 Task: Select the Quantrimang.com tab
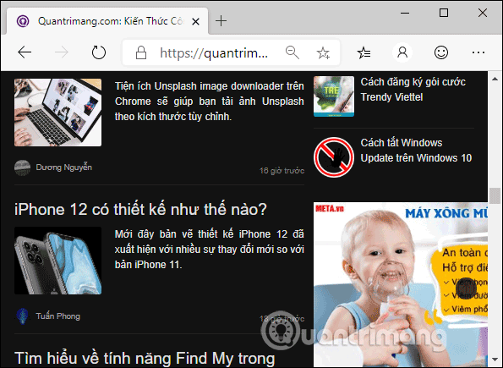107,21
